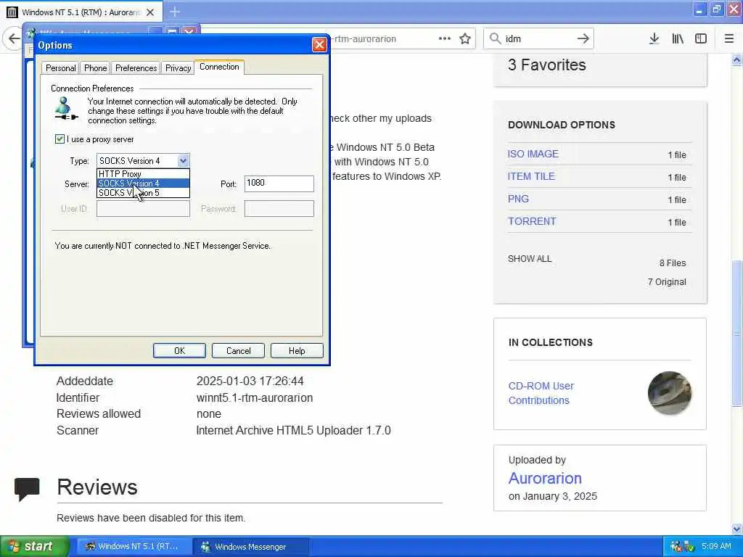Click the 5:09 AM system clock
Screen dimensions: 743x557
[716, 546]
